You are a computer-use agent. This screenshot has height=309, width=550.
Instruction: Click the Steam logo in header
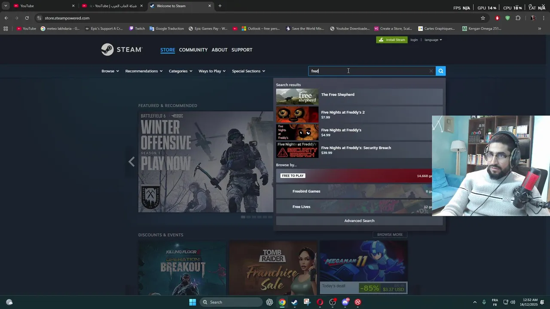[122, 50]
